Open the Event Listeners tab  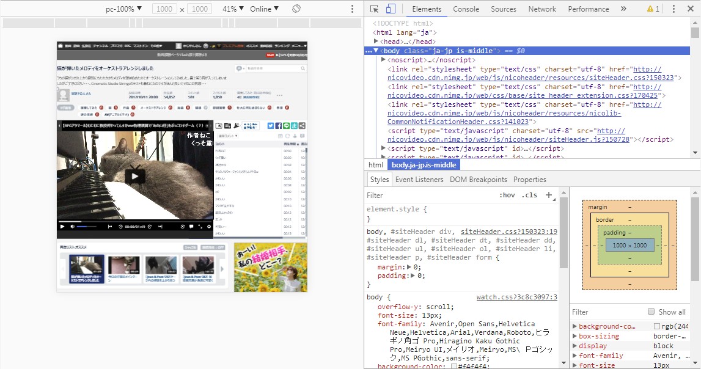[419, 180]
